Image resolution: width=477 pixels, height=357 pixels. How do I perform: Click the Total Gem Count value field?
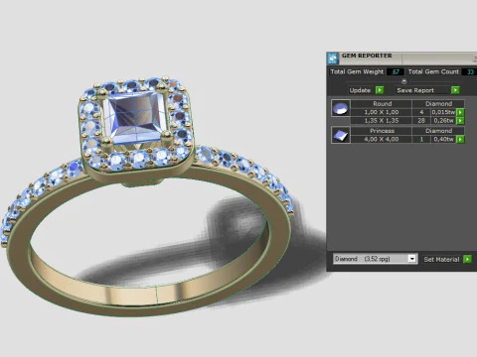pos(469,71)
